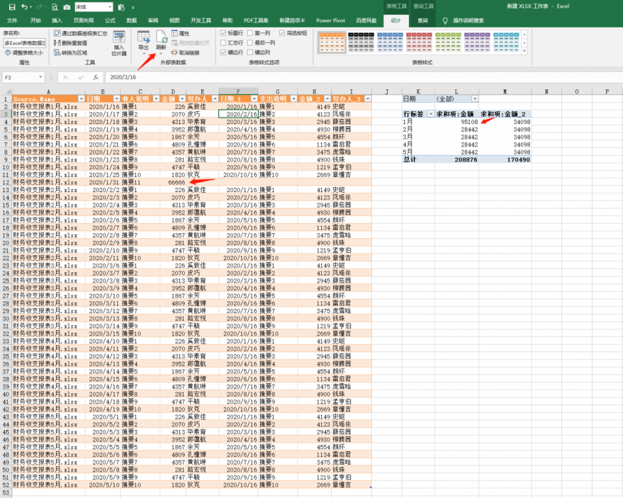Screen dimensions: 623x498
Task: Toggle the 筛选按钮 (Filter Button) checkbox
Action: pos(282,33)
